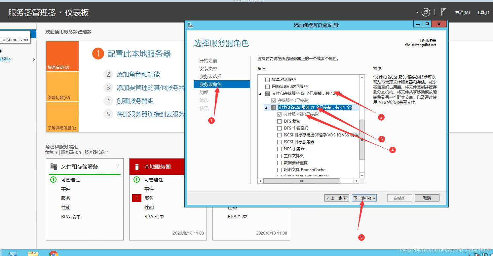Click the step 2 circle icon
Image resolution: width=493 pixels, height=256 pixels.
(x=108, y=74)
